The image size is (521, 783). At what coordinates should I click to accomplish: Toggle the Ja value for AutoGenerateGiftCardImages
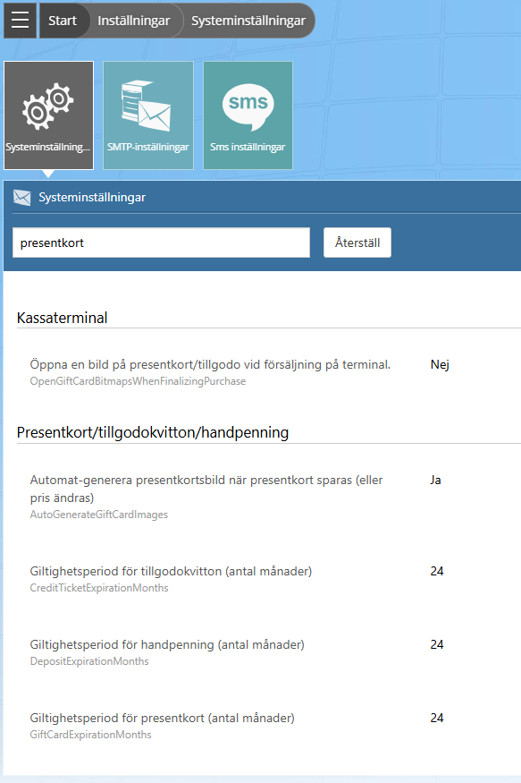click(435, 480)
